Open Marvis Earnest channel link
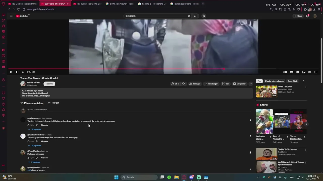Viewport: 323px width, 181px height. coord(34,82)
